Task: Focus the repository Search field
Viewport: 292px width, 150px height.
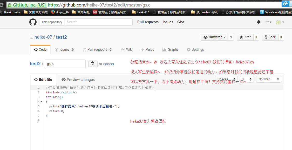Action: pos(98,22)
